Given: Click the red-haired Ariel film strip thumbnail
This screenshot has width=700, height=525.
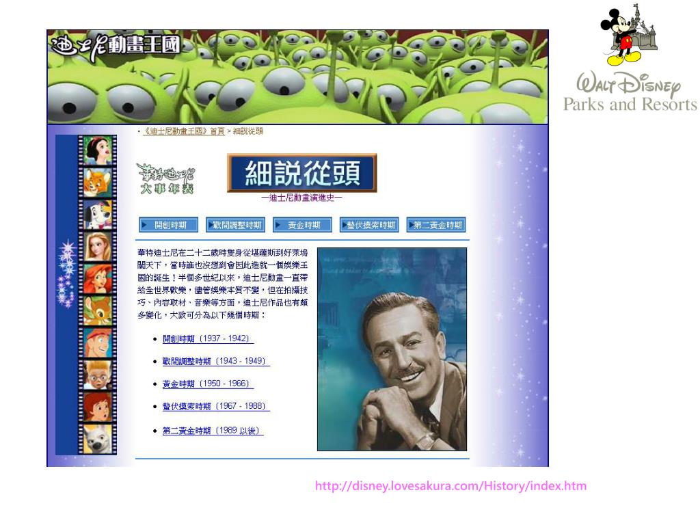Looking at the screenshot, I should tap(98, 279).
